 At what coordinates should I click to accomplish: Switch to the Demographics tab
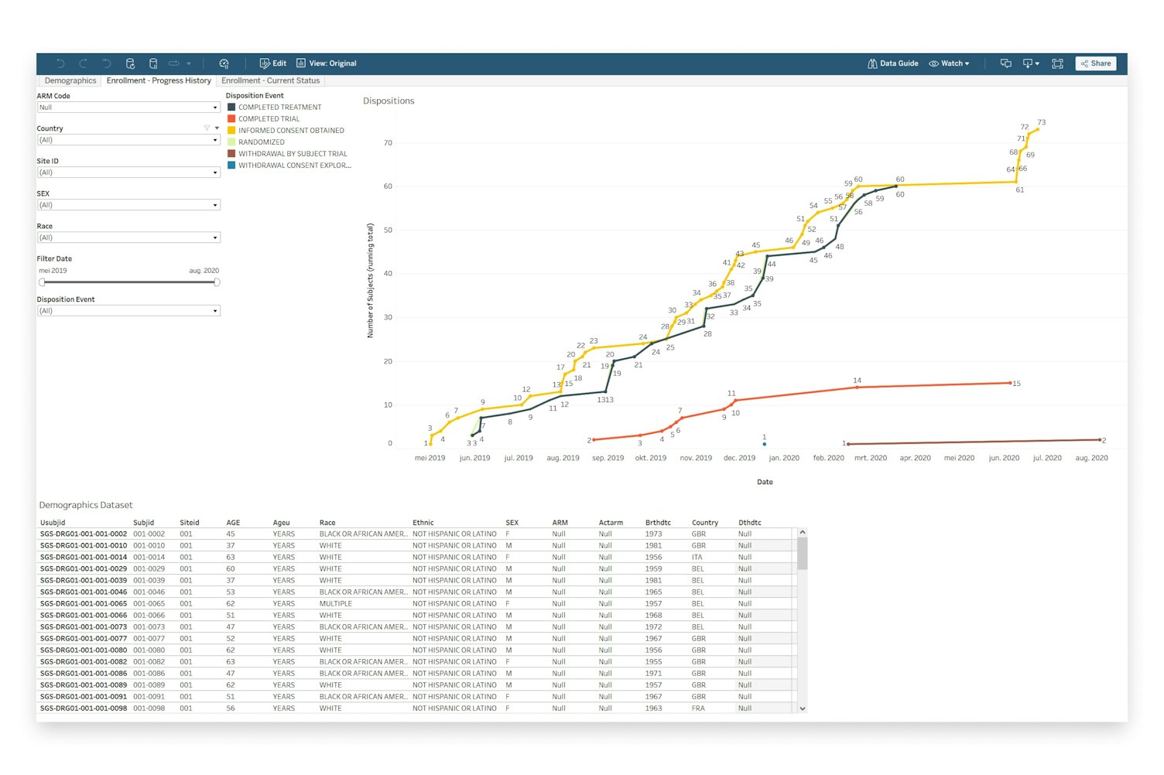coord(70,80)
